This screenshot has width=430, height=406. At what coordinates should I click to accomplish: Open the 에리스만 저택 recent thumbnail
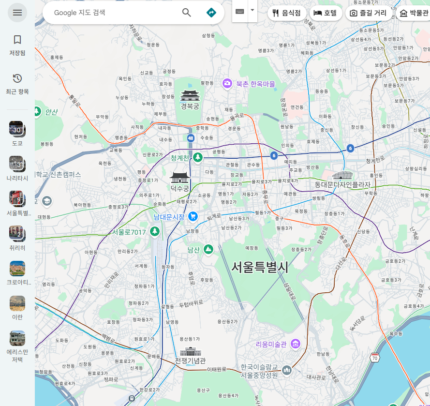coord(17,339)
